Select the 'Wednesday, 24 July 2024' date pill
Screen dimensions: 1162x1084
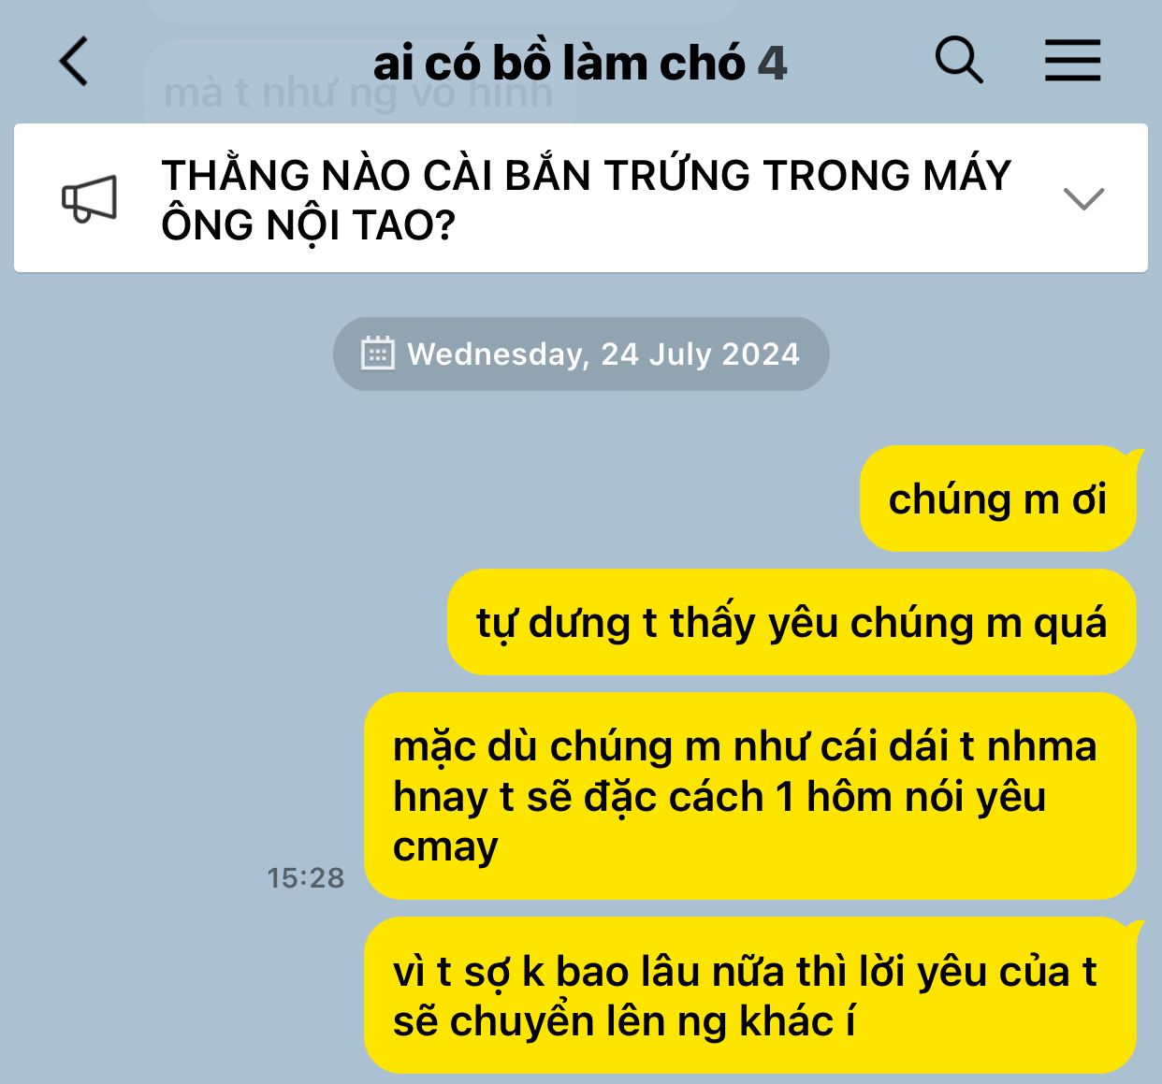tap(581, 354)
